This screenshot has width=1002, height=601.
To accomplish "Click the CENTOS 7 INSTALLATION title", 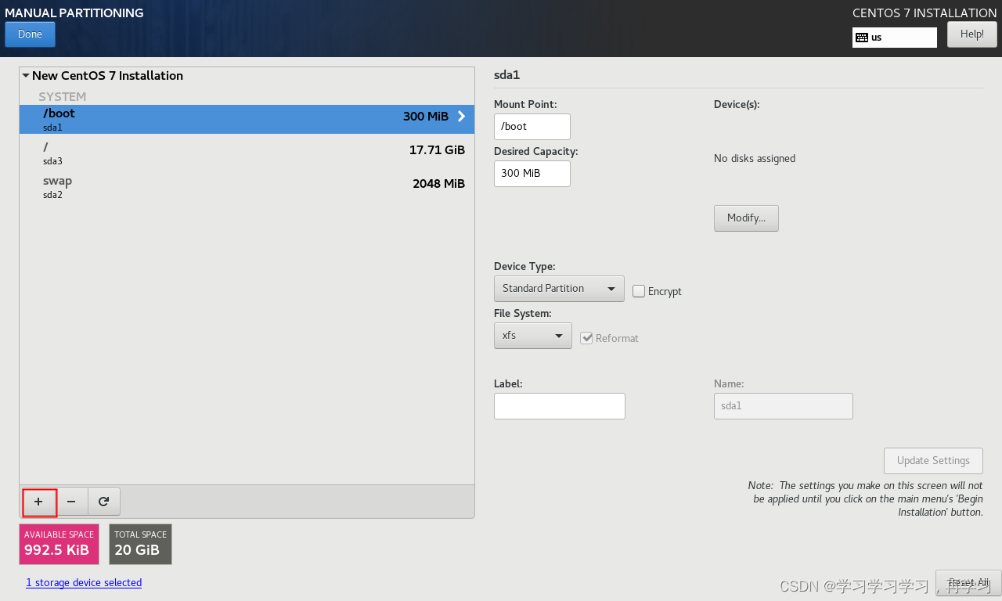I will 925,13.
